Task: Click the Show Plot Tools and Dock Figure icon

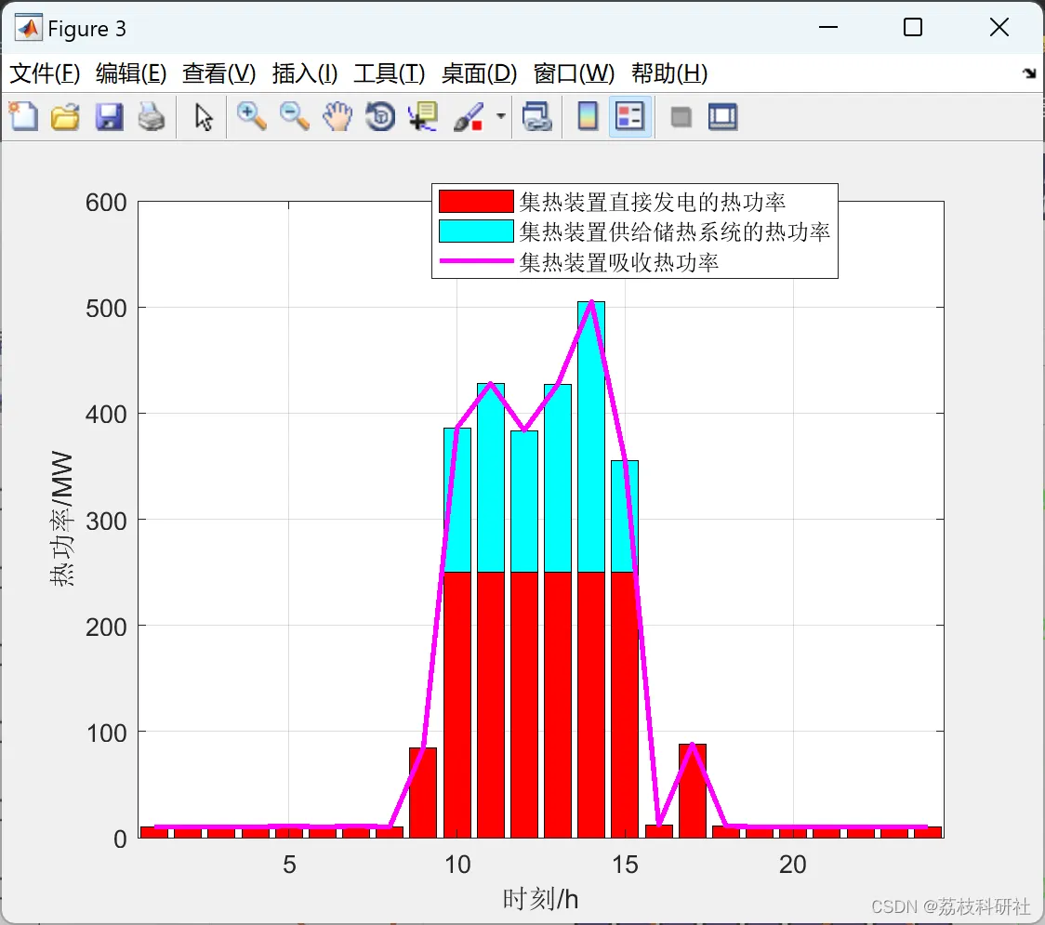Action: click(722, 116)
